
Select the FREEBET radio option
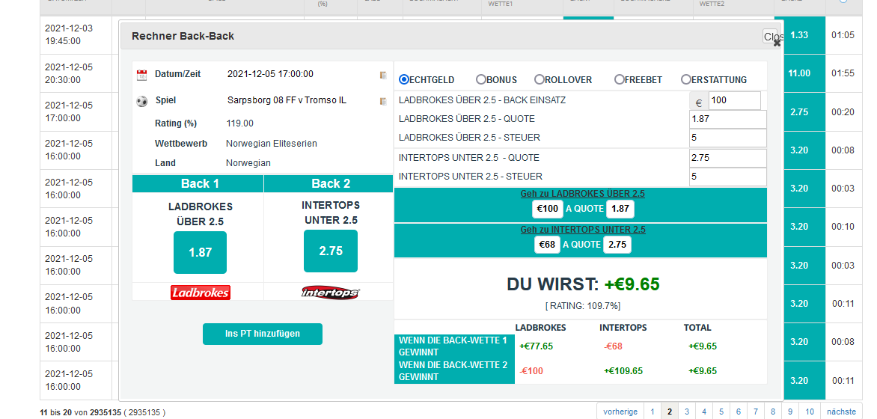[619, 79]
